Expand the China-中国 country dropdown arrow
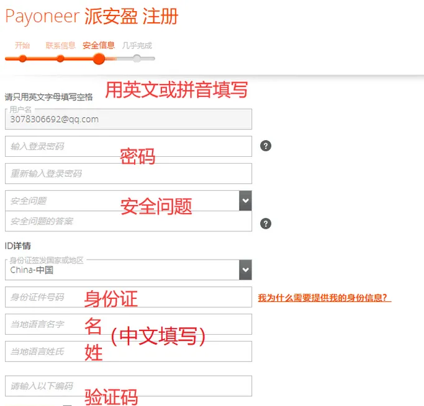424x406 pixels. point(245,270)
